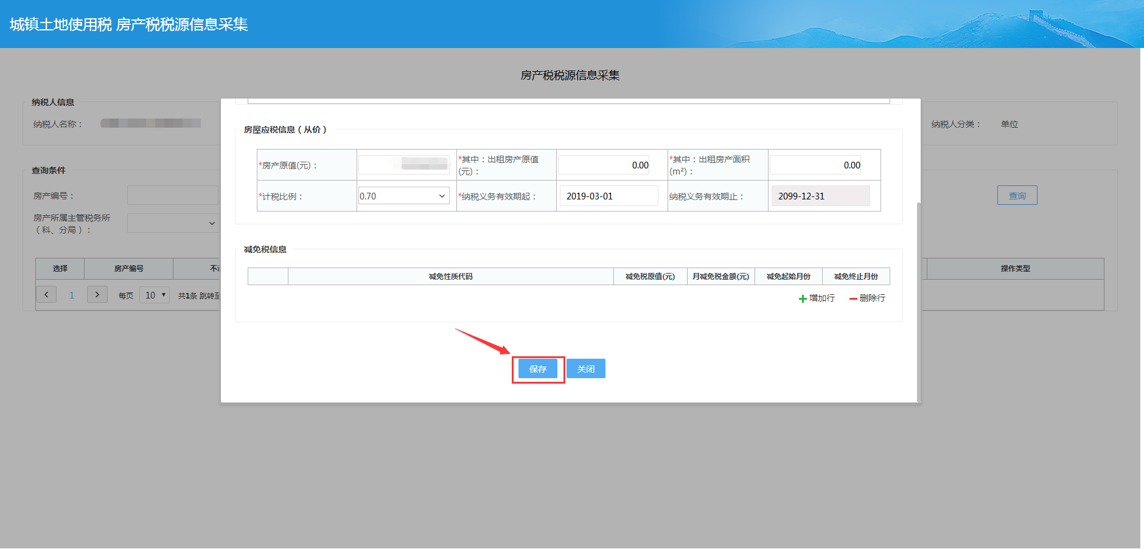1144x549 pixels.
Task: Click the next page arrow in pagination
Action: (97, 294)
